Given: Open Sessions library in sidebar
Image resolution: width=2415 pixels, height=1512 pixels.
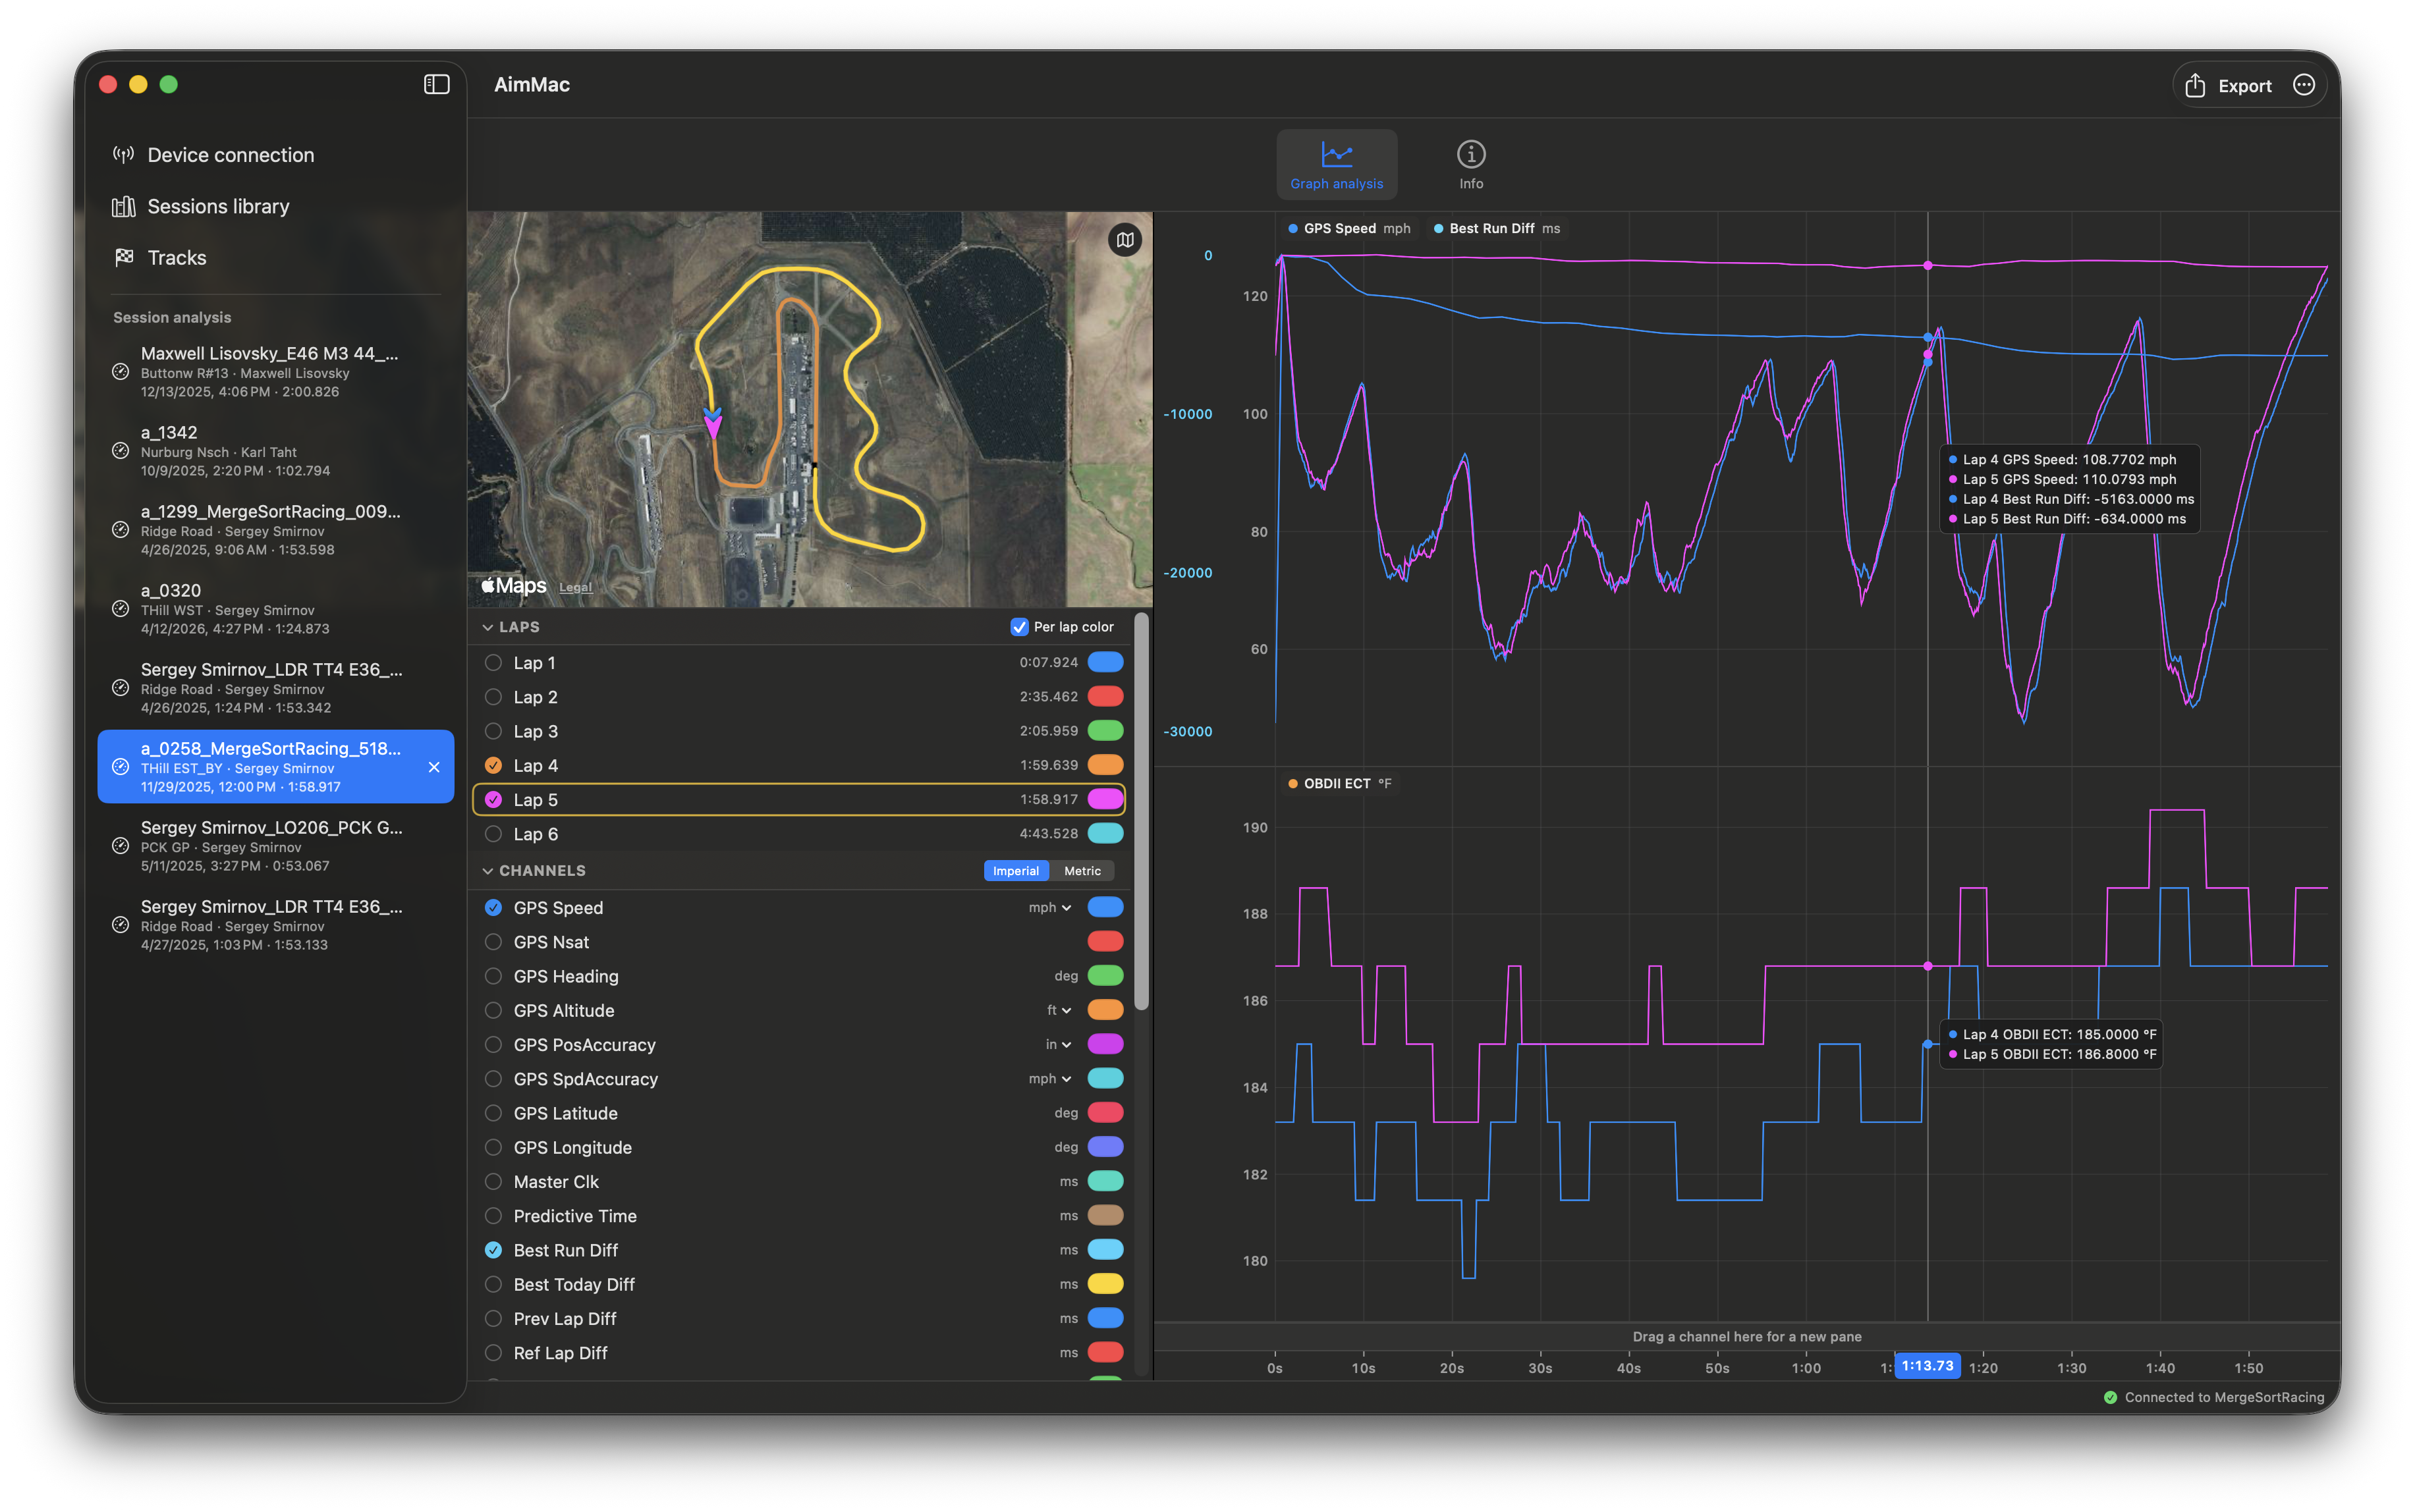Looking at the screenshot, I should click(x=275, y=206).
